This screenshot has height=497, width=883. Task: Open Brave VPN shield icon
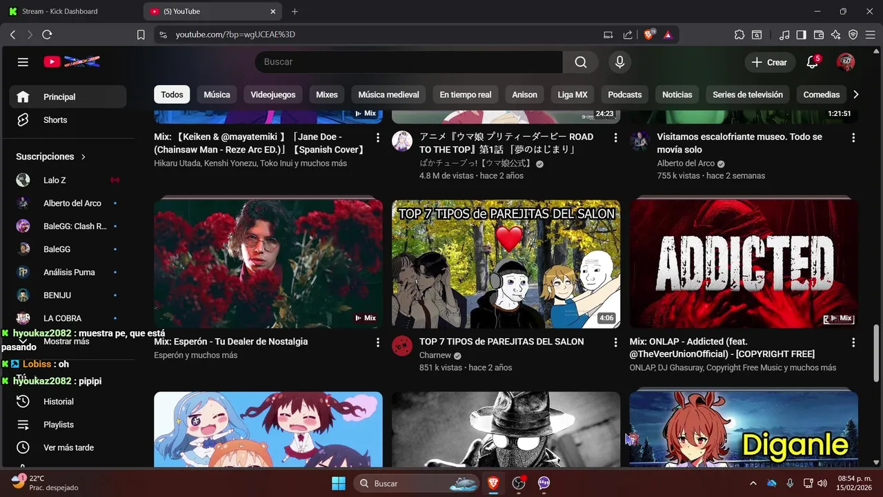(853, 35)
